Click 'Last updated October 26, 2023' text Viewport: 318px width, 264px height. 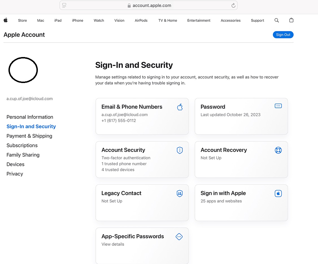pos(230,115)
